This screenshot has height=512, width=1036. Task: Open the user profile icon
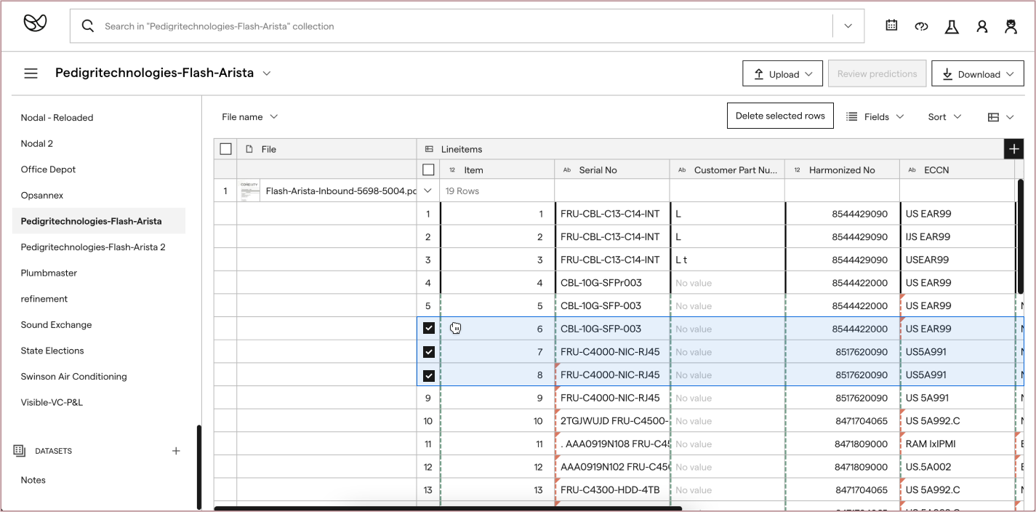point(982,25)
